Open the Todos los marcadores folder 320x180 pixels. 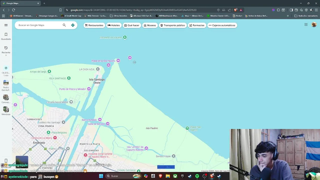pos(306,16)
